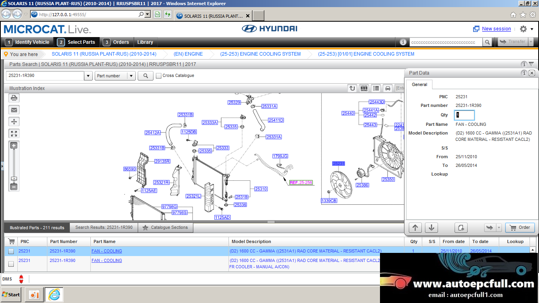Click the parts list scroll up arrow
This screenshot has height=303, width=539.
[533, 250]
